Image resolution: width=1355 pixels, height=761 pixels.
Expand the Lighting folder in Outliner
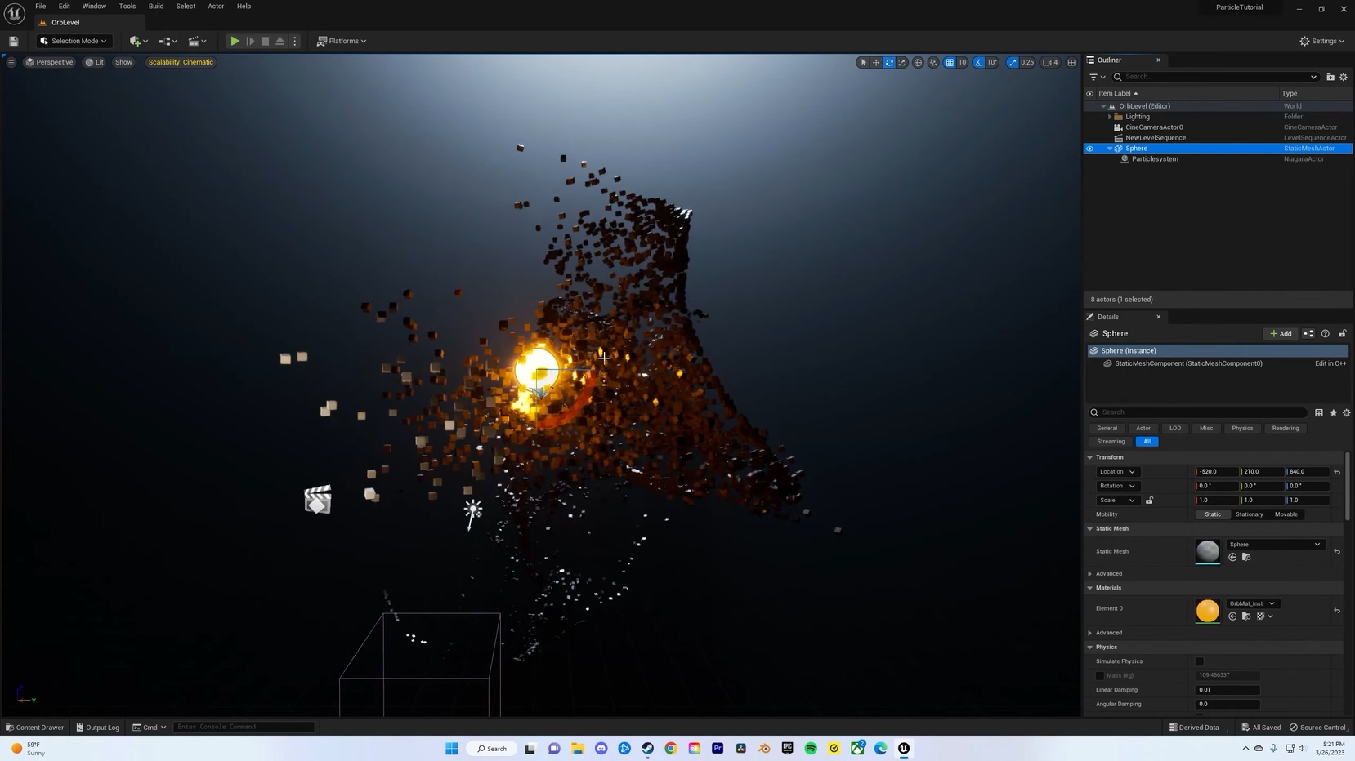(x=1110, y=117)
